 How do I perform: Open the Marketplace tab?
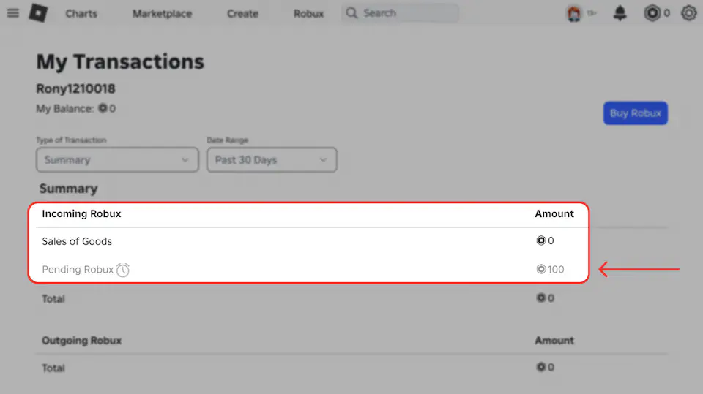point(162,14)
